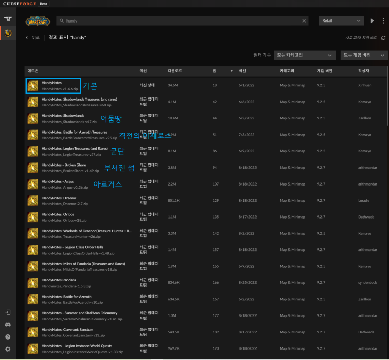Sort by the 카테고리 column header

pos(287,71)
